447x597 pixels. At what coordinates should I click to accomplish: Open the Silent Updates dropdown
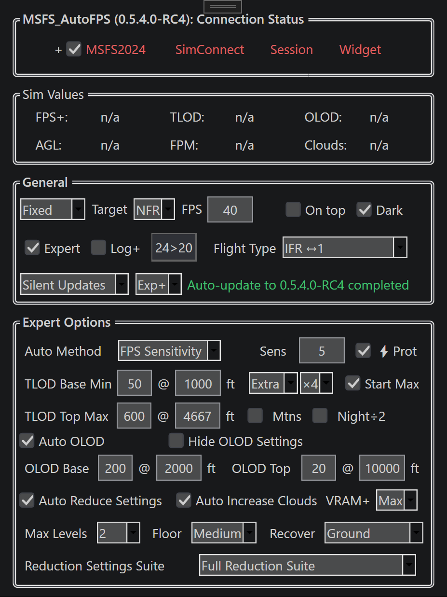[74, 285]
